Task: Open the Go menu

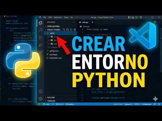Action: tap(72, 17)
